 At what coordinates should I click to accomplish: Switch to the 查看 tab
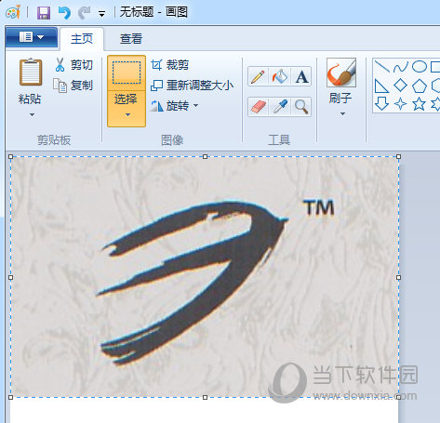pyautogui.click(x=131, y=39)
